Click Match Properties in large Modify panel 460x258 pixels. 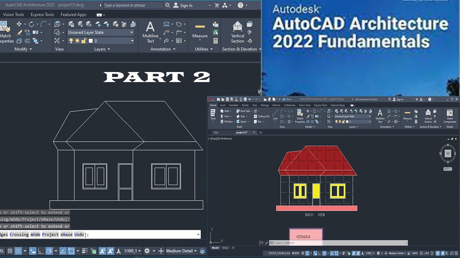pyautogui.click(x=5, y=32)
